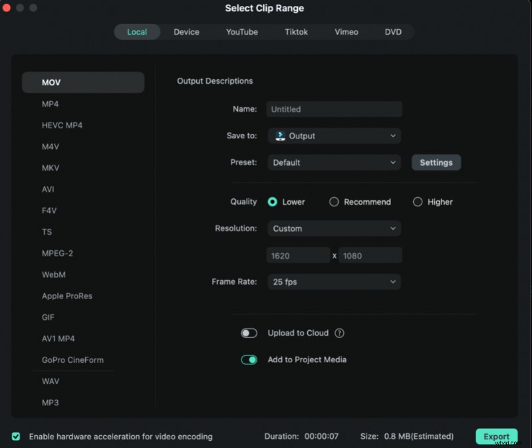This screenshot has height=448, width=532.
Task: Click the Output folder icon in Save to
Action: pyautogui.click(x=281, y=136)
